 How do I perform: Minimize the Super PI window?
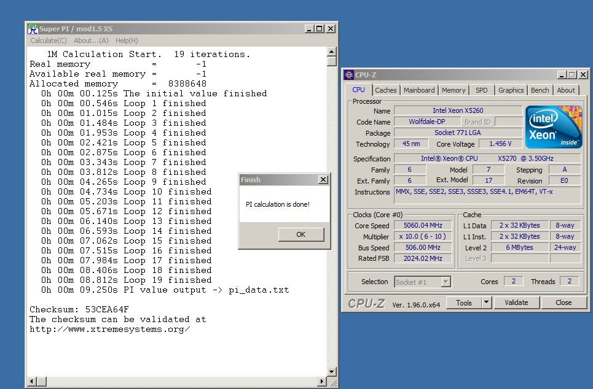tap(309, 29)
